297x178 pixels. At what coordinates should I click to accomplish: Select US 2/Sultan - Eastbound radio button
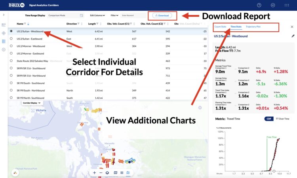pyautogui.click(x=11, y=38)
